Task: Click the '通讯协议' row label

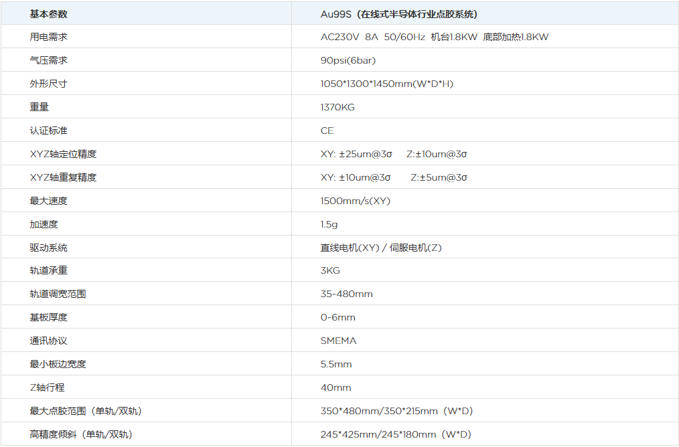Action: [x=48, y=341]
